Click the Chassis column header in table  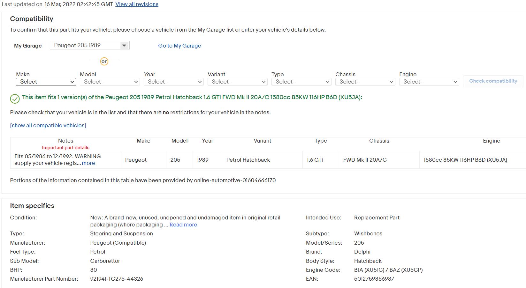(379, 141)
